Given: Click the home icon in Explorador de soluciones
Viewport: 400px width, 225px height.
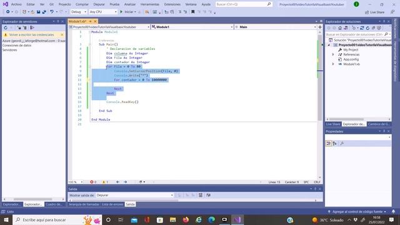Looking at the screenshot, I should (340, 27).
